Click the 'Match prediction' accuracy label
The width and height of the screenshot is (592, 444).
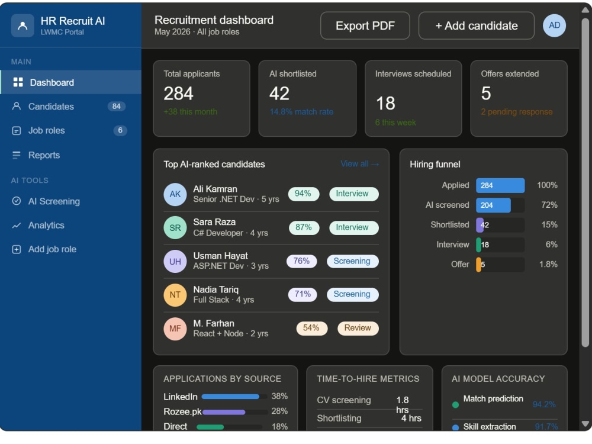click(493, 398)
